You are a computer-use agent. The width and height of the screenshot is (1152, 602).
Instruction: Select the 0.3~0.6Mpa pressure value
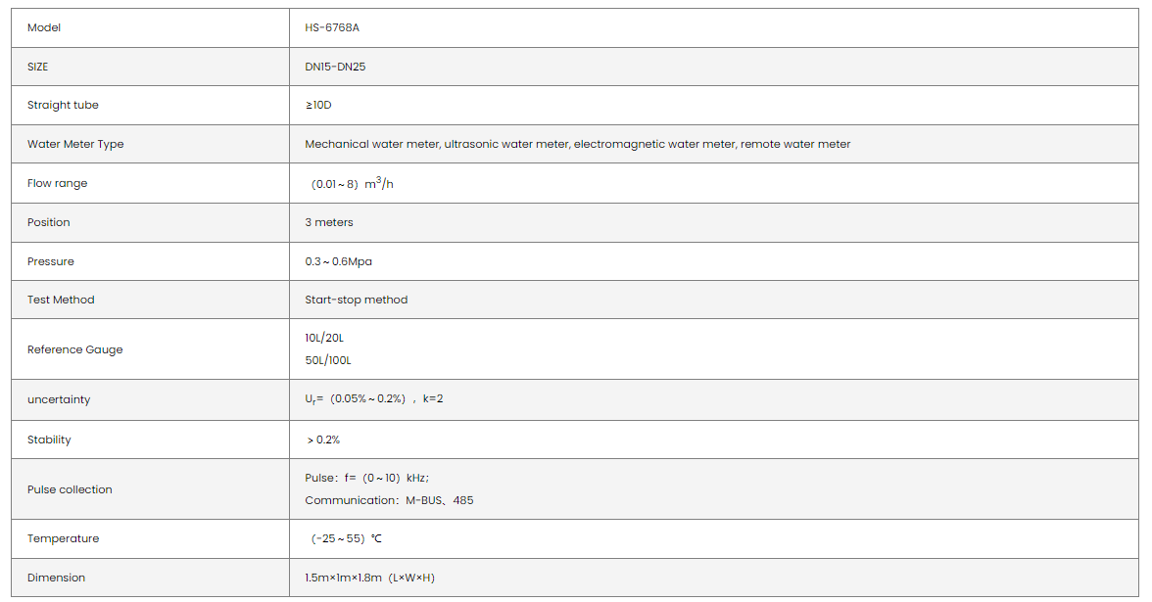pos(338,261)
